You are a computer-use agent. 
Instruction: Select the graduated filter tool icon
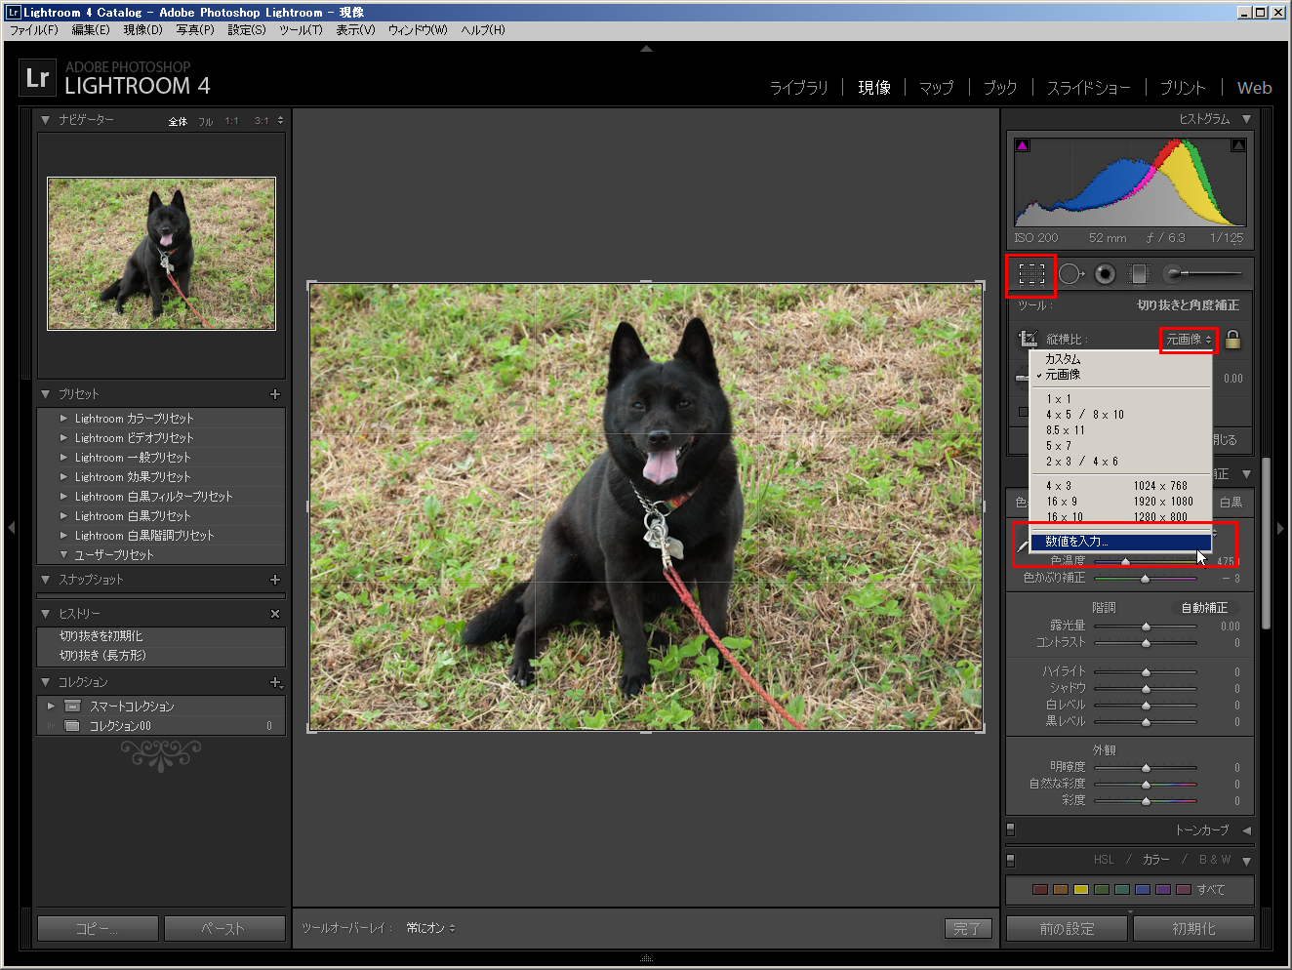tap(1139, 274)
